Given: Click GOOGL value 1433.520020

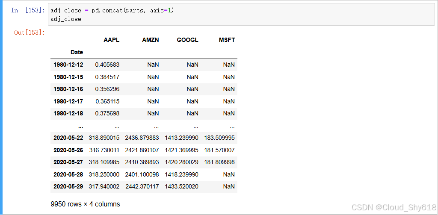Looking at the screenshot, I should click(x=181, y=186).
